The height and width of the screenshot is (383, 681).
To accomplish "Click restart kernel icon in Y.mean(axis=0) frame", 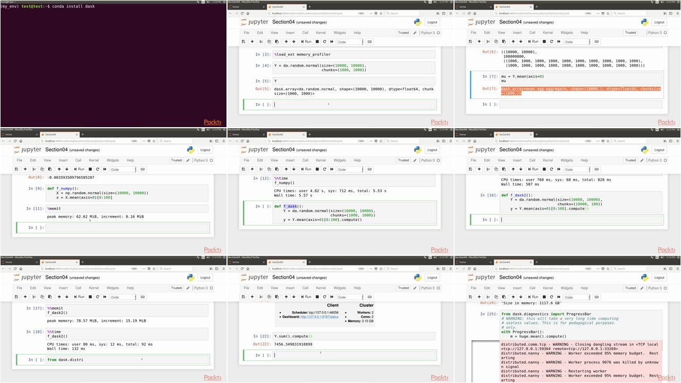I will point(551,41).
